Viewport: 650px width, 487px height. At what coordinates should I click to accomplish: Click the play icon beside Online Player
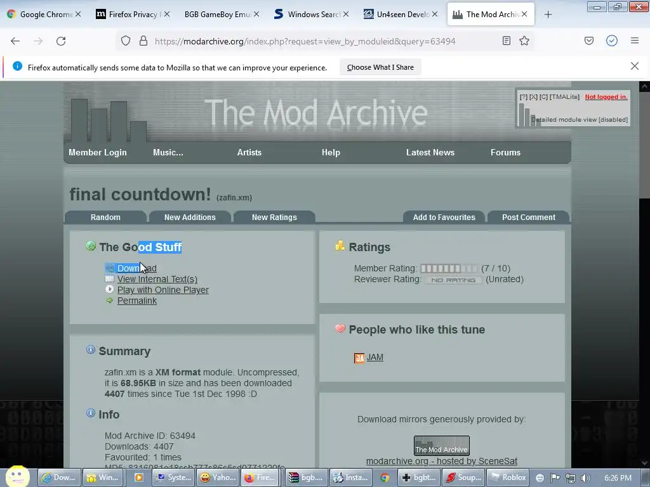[x=109, y=289]
